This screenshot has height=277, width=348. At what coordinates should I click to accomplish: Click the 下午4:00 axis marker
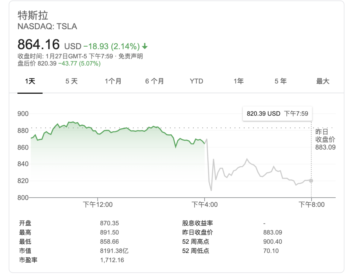205,205
